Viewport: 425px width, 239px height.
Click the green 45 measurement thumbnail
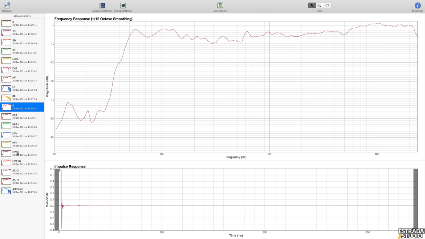[6, 51]
